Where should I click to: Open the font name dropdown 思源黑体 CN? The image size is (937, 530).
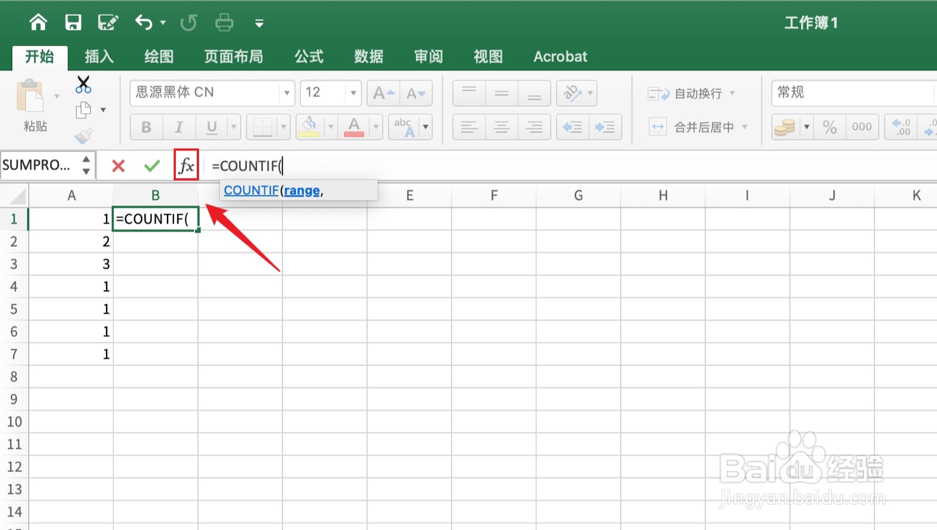(286, 93)
